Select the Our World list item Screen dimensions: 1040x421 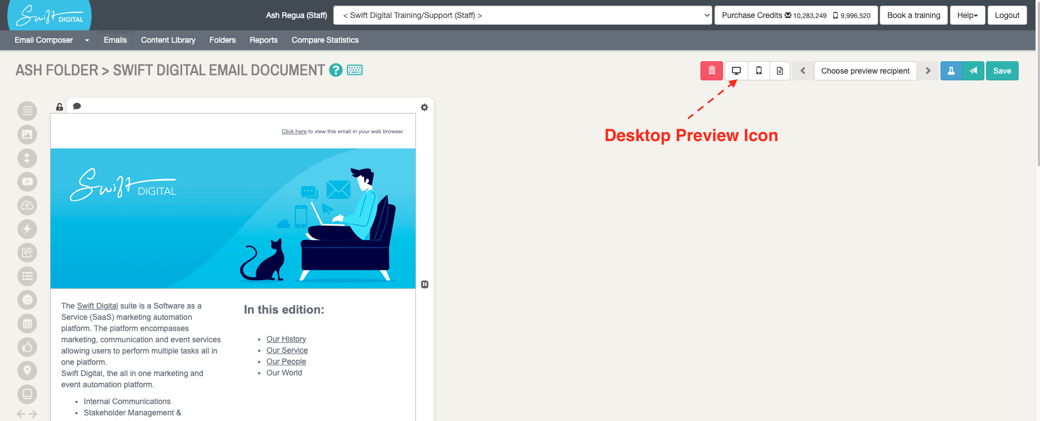click(x=284, y=373)
